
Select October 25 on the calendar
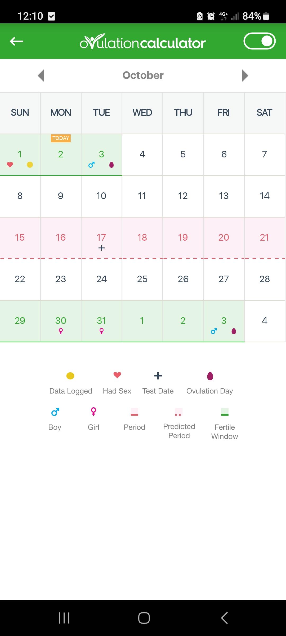142,279
